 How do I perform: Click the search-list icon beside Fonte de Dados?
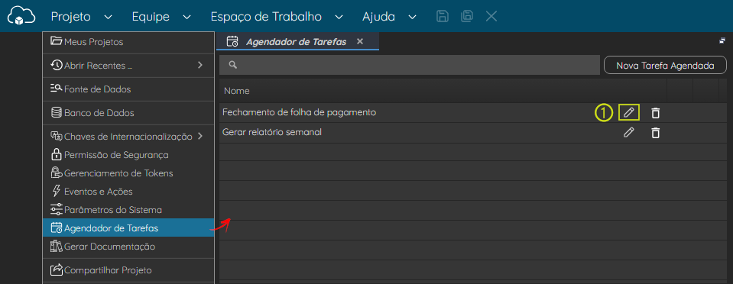coord(56,89)
